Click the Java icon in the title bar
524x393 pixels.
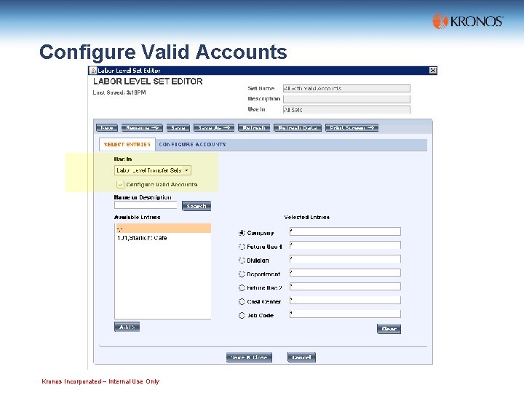pyautogui.click(x=93, y=71)
